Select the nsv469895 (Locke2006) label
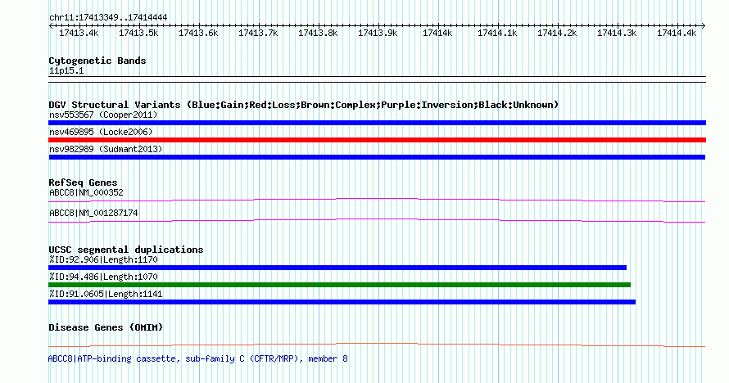Viewport: 729px width, 383px height. pos(101,133)
